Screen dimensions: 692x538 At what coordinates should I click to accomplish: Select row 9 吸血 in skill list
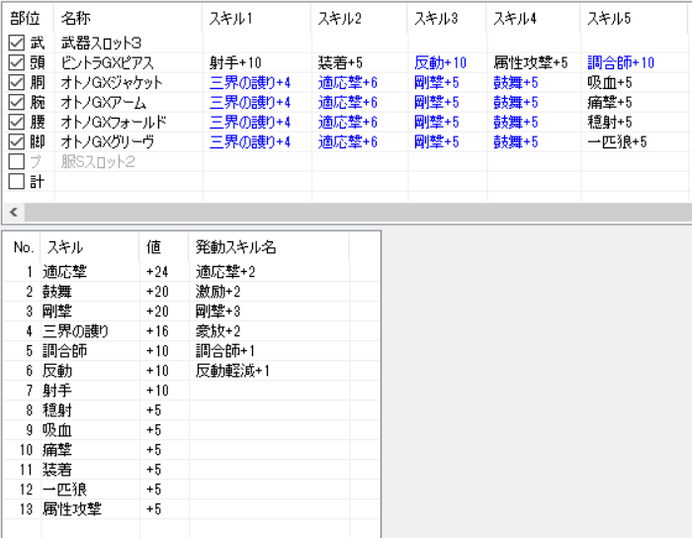(192, 430)
